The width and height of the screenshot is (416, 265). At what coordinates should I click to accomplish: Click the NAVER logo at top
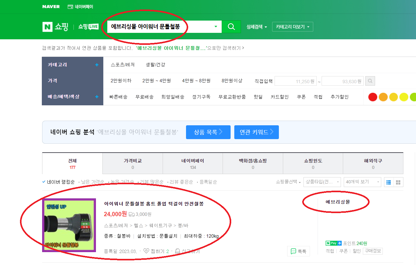coord(51,6)
